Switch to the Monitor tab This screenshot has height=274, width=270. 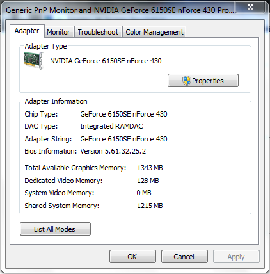[58, 32]
